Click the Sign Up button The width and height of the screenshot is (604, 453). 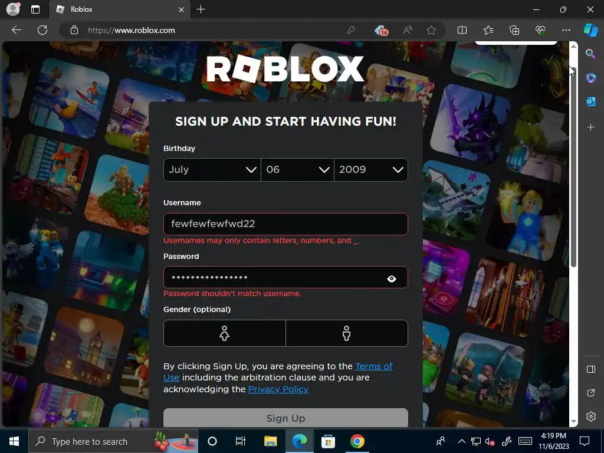(285, 418)
